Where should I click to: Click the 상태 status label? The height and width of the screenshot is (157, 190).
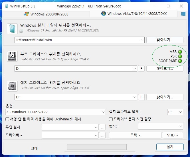(x=34, y=148)
